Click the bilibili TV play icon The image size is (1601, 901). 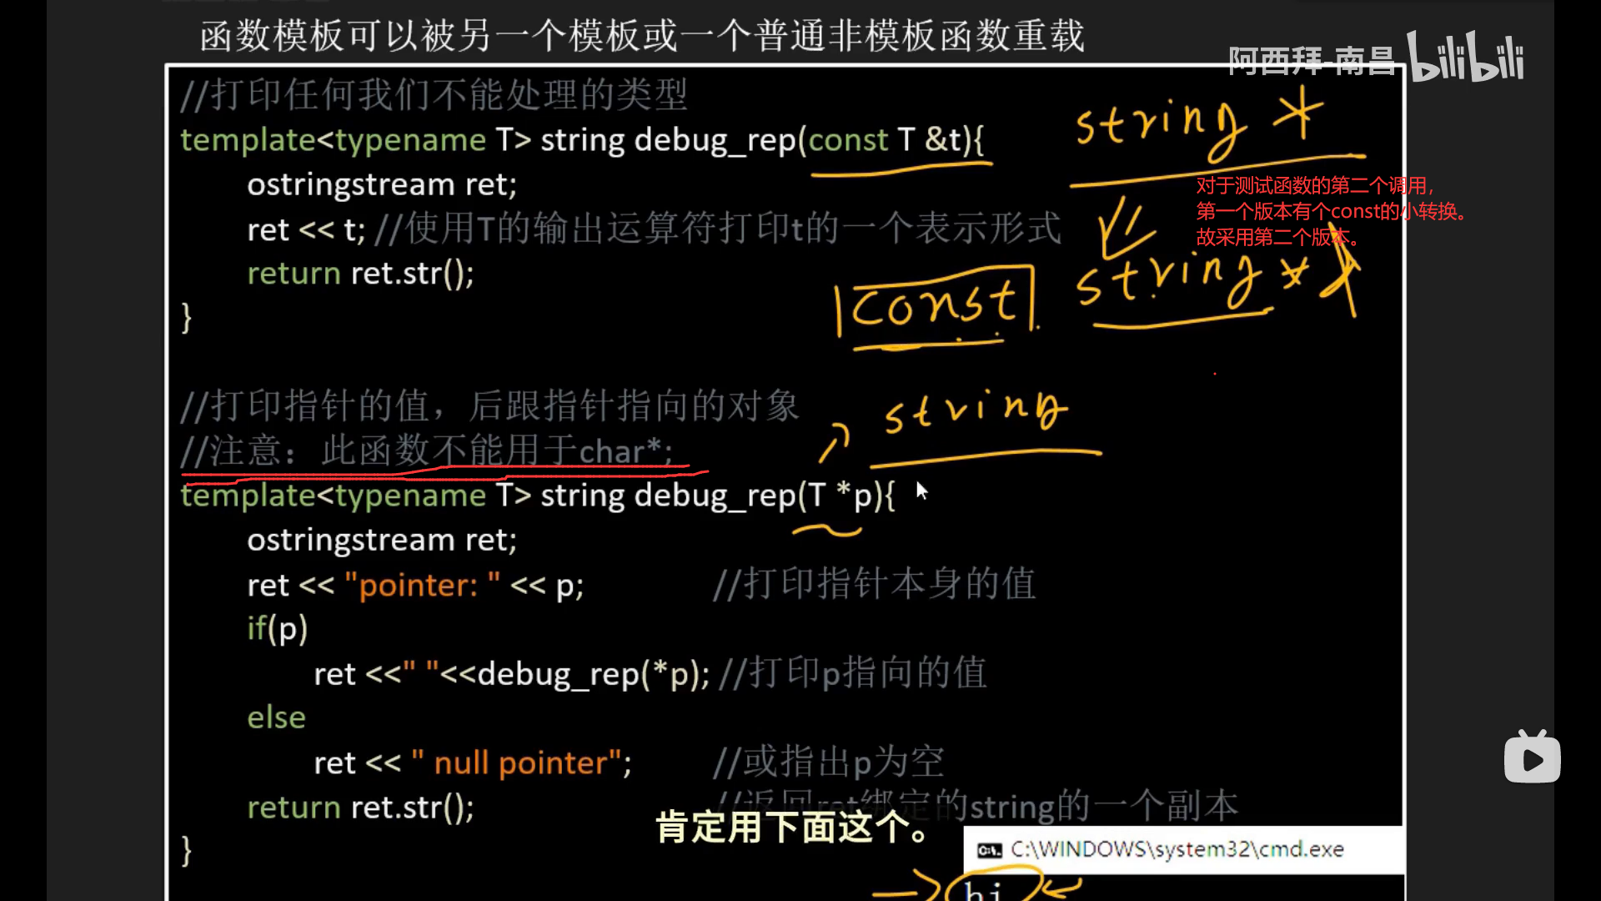(x=1532, y=758)
